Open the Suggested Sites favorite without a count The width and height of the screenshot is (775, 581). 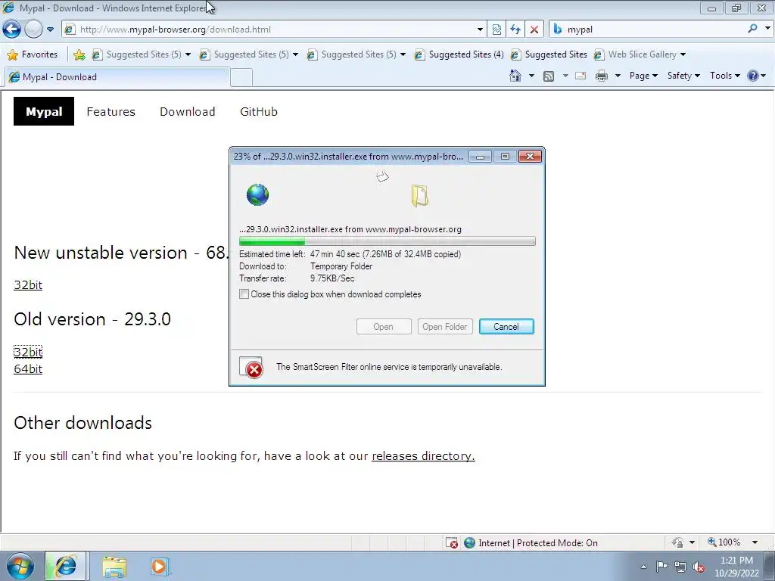(549, 54)
